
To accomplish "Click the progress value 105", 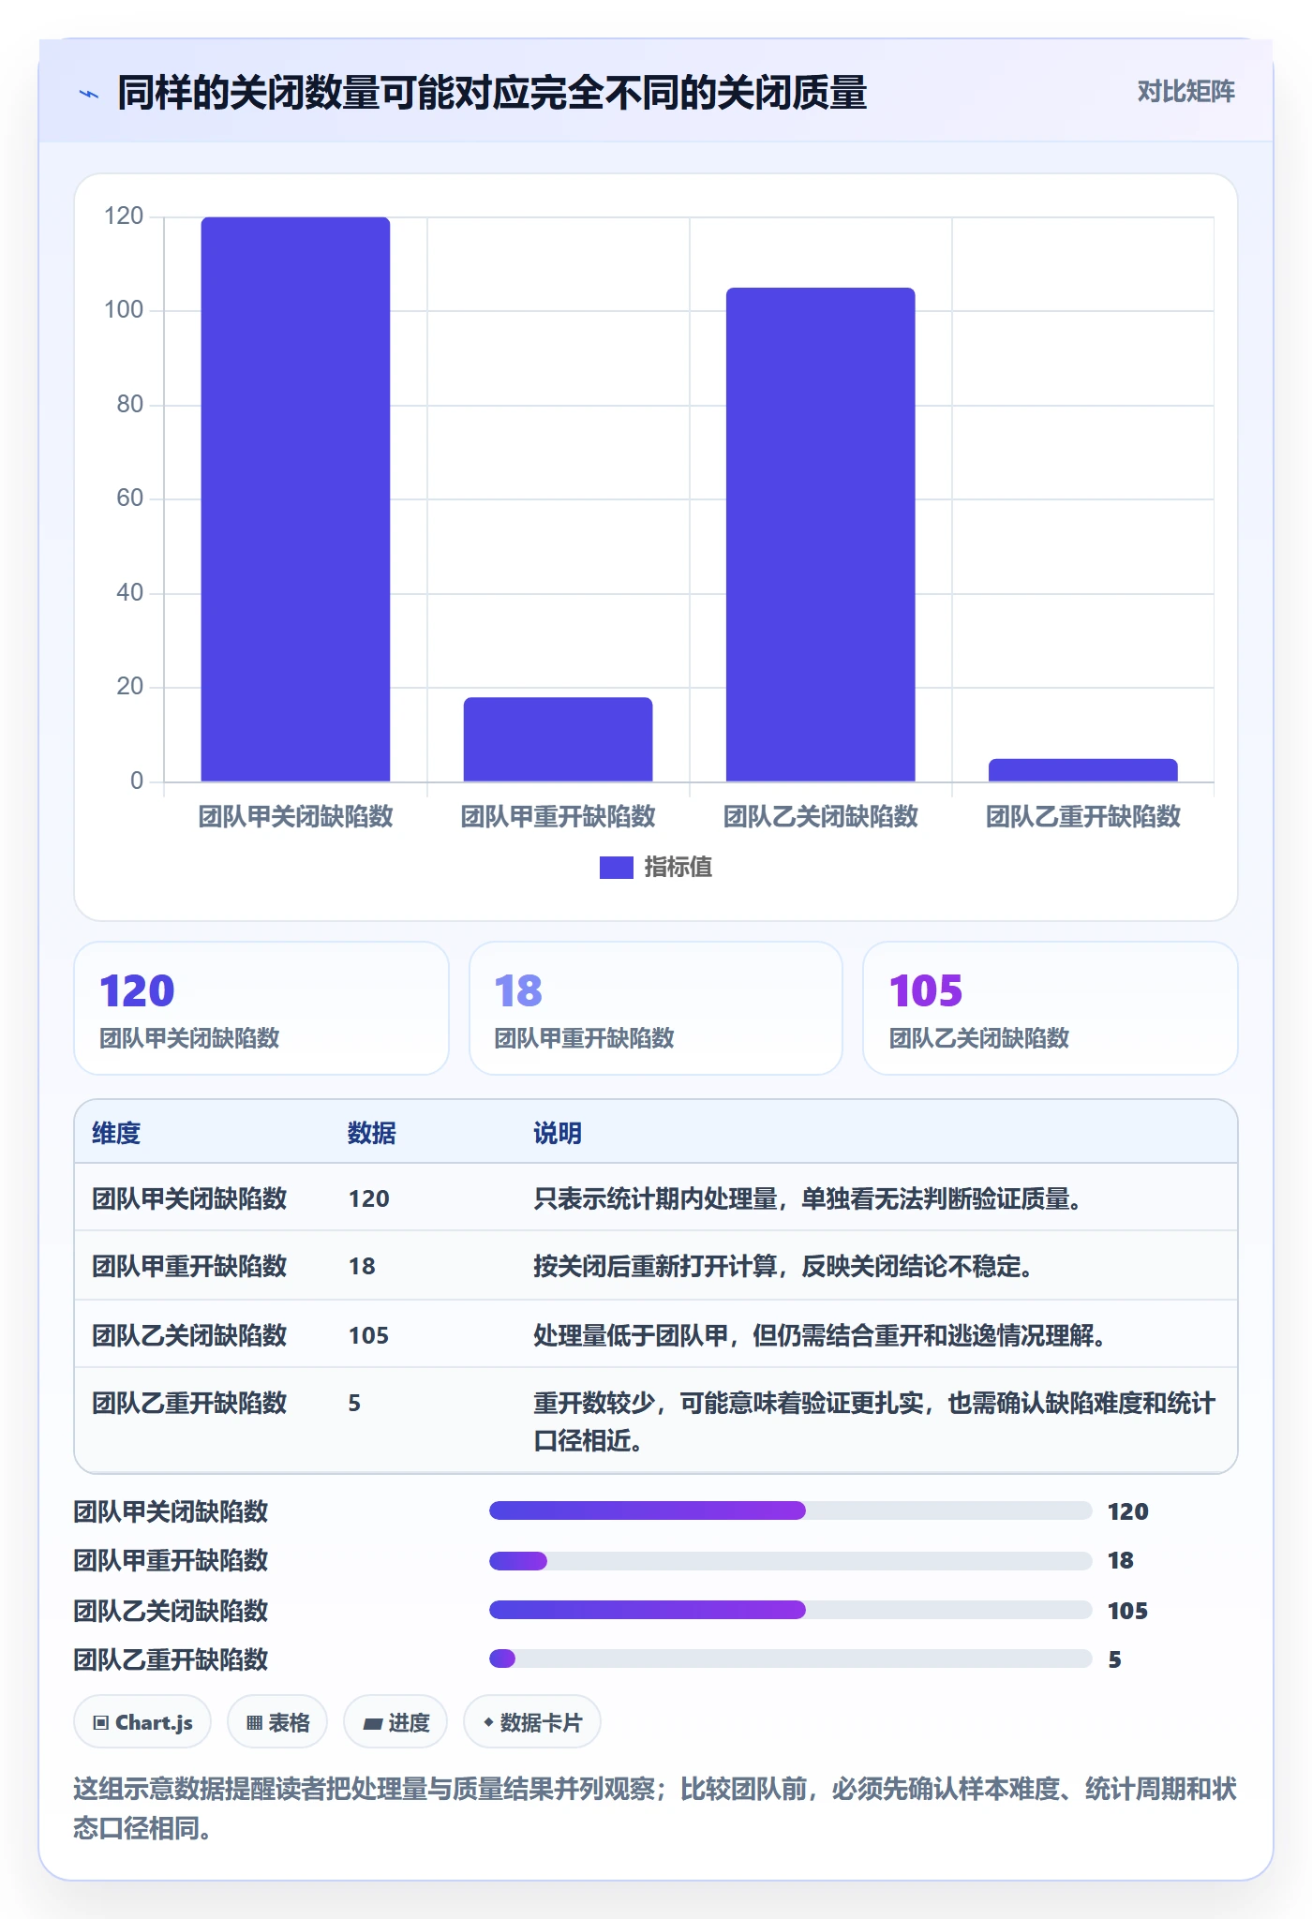I will point(1127,1611).
